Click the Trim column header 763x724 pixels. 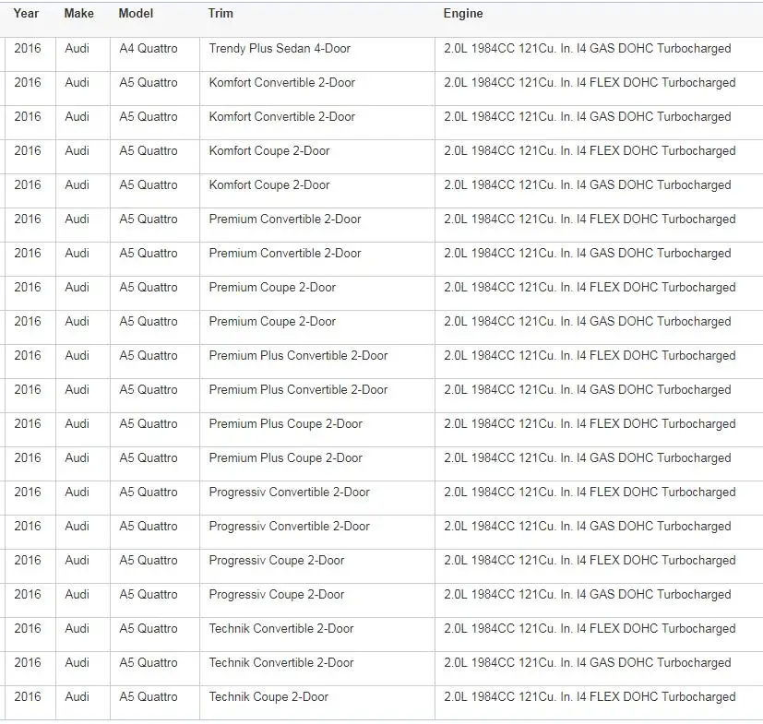click(221, 14)
